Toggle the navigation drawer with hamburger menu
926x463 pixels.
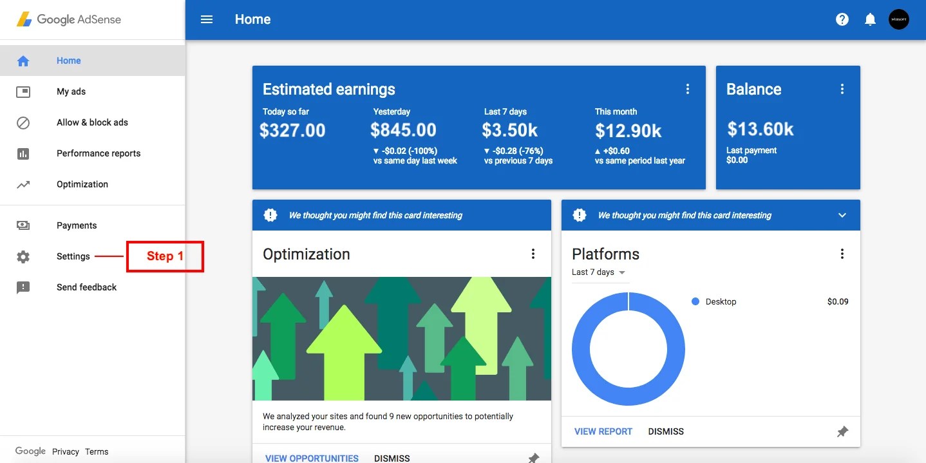point(206,19)
